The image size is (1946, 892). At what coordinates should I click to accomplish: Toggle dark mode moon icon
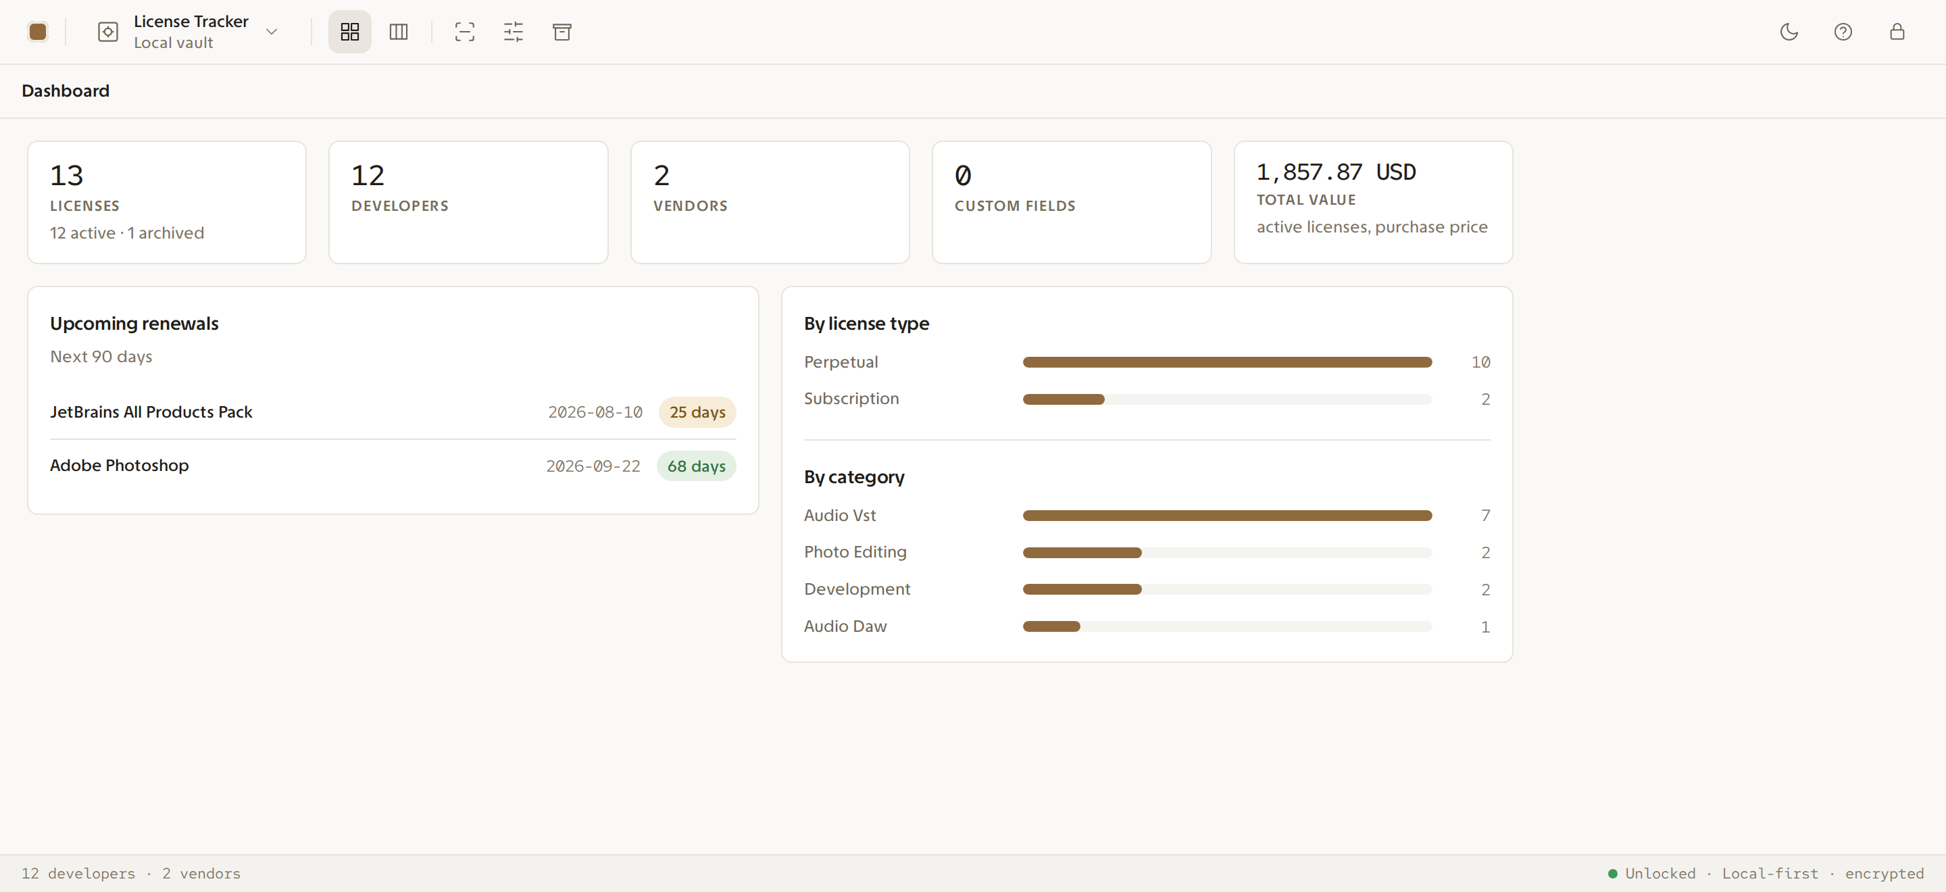(1789, 32)
